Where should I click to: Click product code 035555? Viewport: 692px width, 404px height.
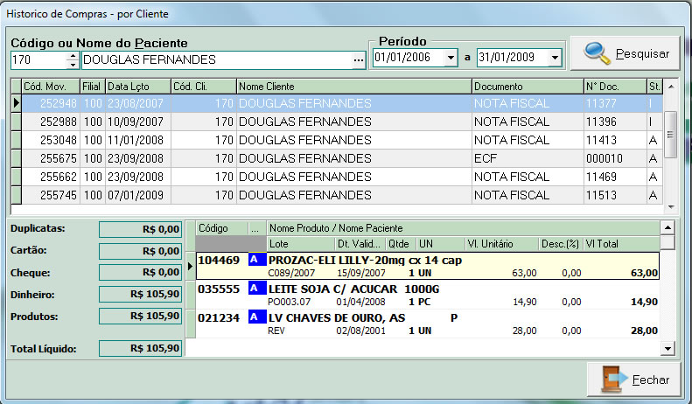pyautogui.click(x=219, y=289)
